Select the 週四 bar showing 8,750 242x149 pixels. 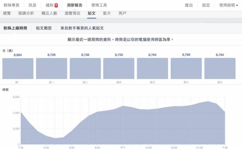[x=119, y=68]
